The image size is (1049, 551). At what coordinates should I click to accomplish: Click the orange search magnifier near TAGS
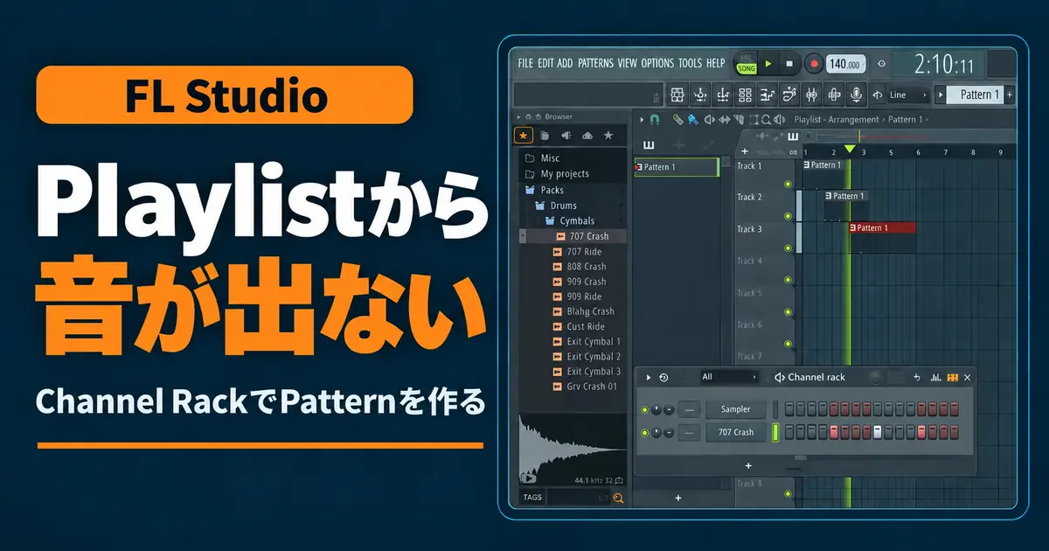619,498
